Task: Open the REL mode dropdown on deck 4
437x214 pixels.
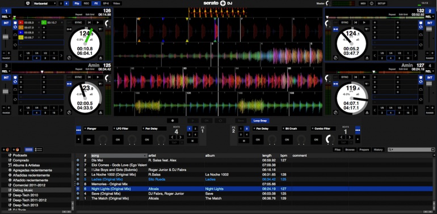Action: click(430, 71)
